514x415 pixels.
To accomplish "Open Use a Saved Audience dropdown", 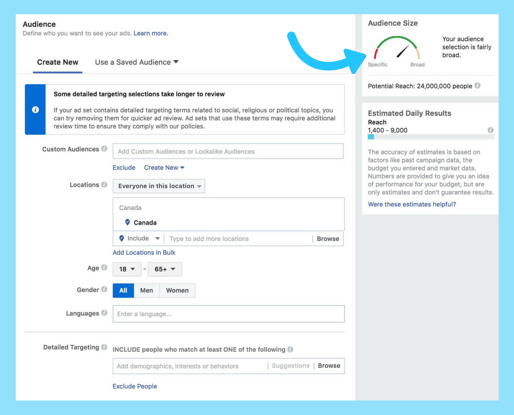I will (137, 62).
